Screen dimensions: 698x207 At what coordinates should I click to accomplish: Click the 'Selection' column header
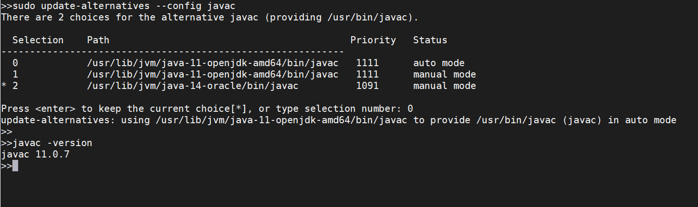pyautogui.click(x=38, y=40)
